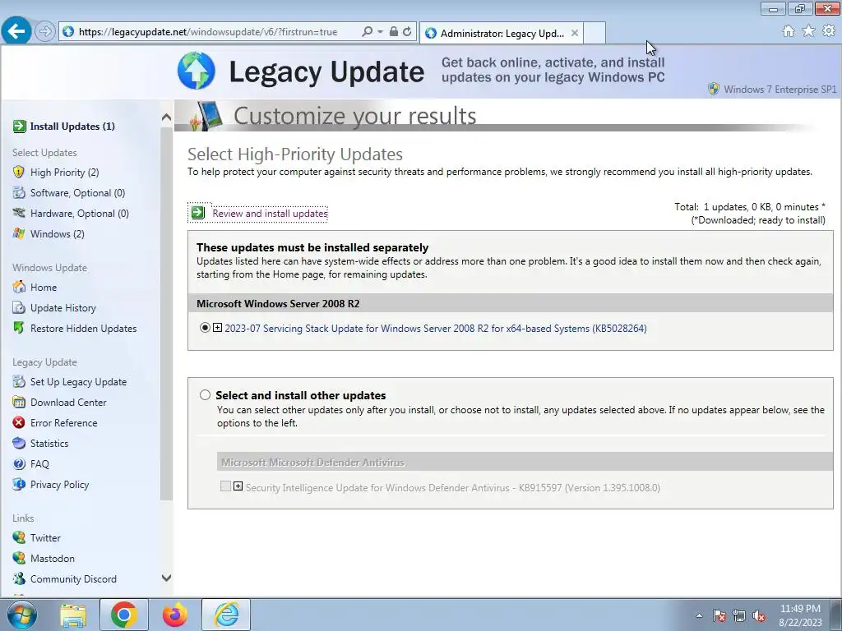Click sidebar scrollbar up arrow
Screen dimensions: 842x631
166,117
